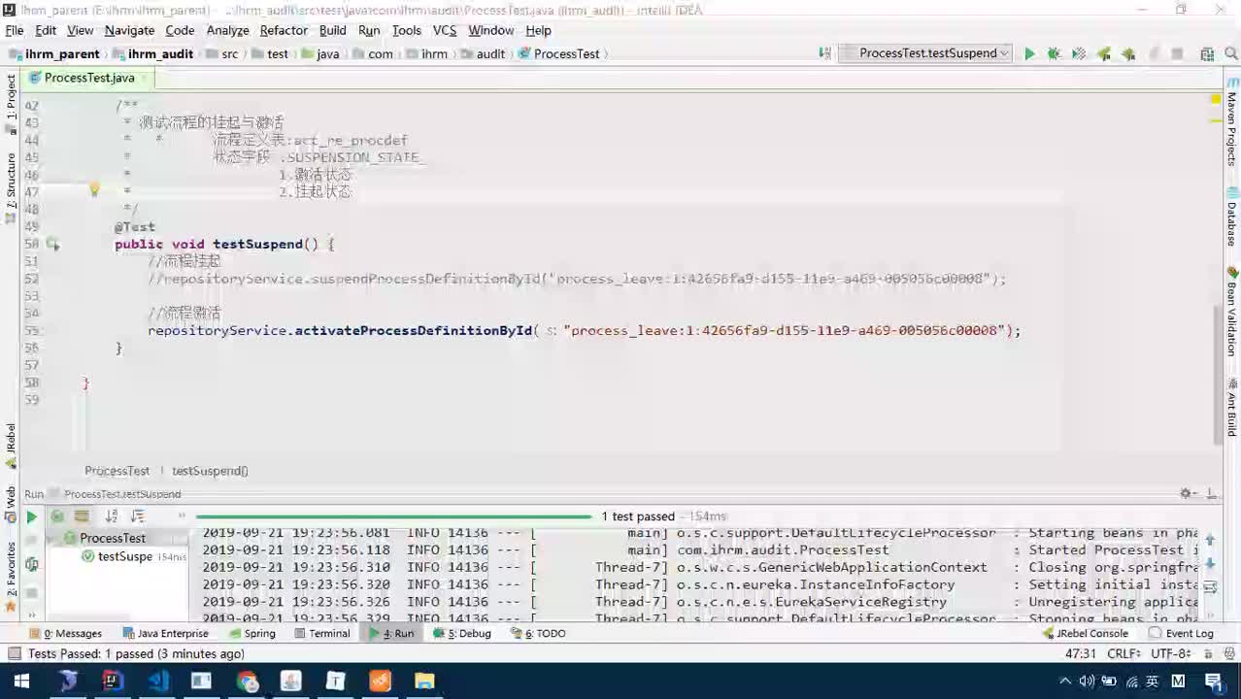1241x699 pixels.
Task: Hide the Run tool window
Action: (x=1210, y=493)
